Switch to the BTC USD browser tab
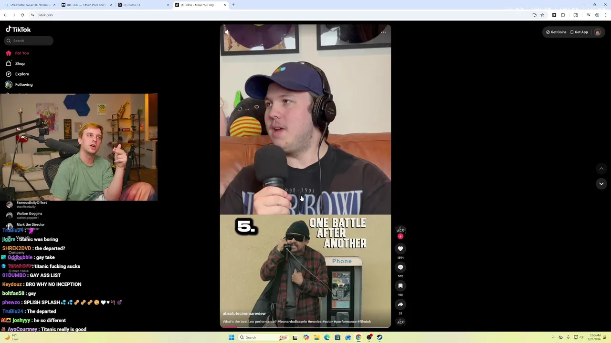 tap(86, 5)
